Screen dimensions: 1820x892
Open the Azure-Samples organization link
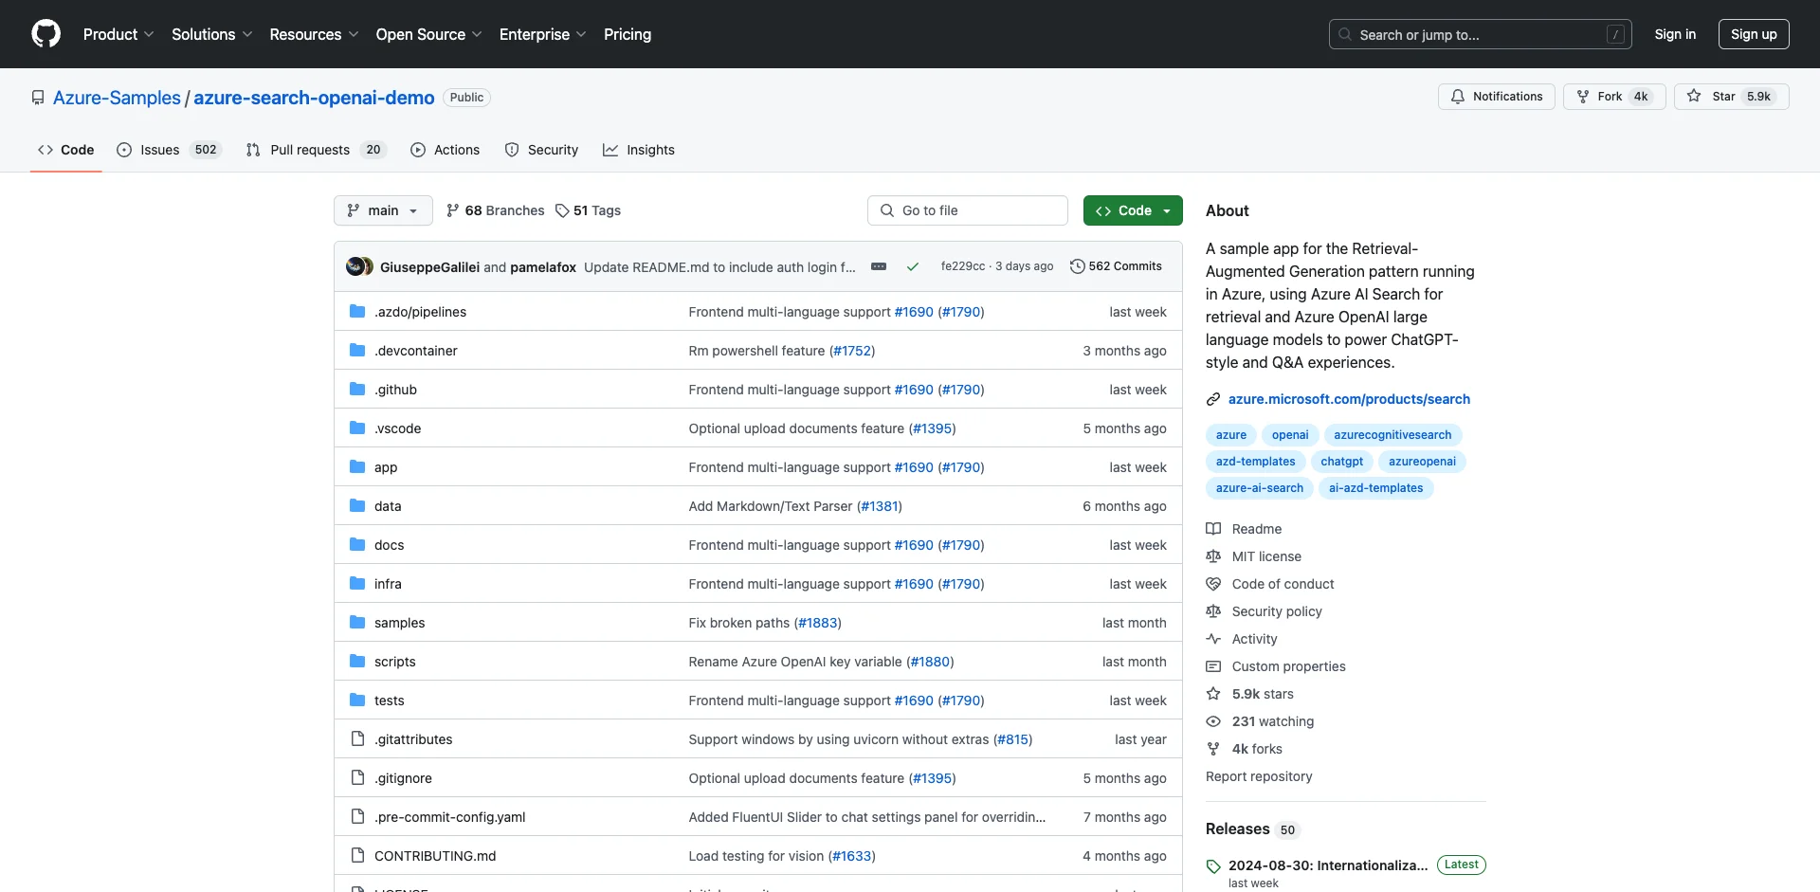(117, 98)
